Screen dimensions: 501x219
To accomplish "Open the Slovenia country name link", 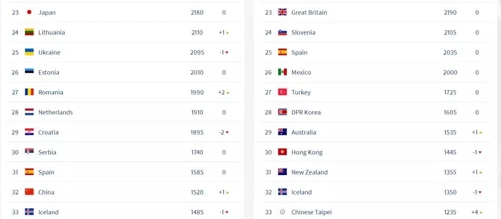I will click(303, 32).
